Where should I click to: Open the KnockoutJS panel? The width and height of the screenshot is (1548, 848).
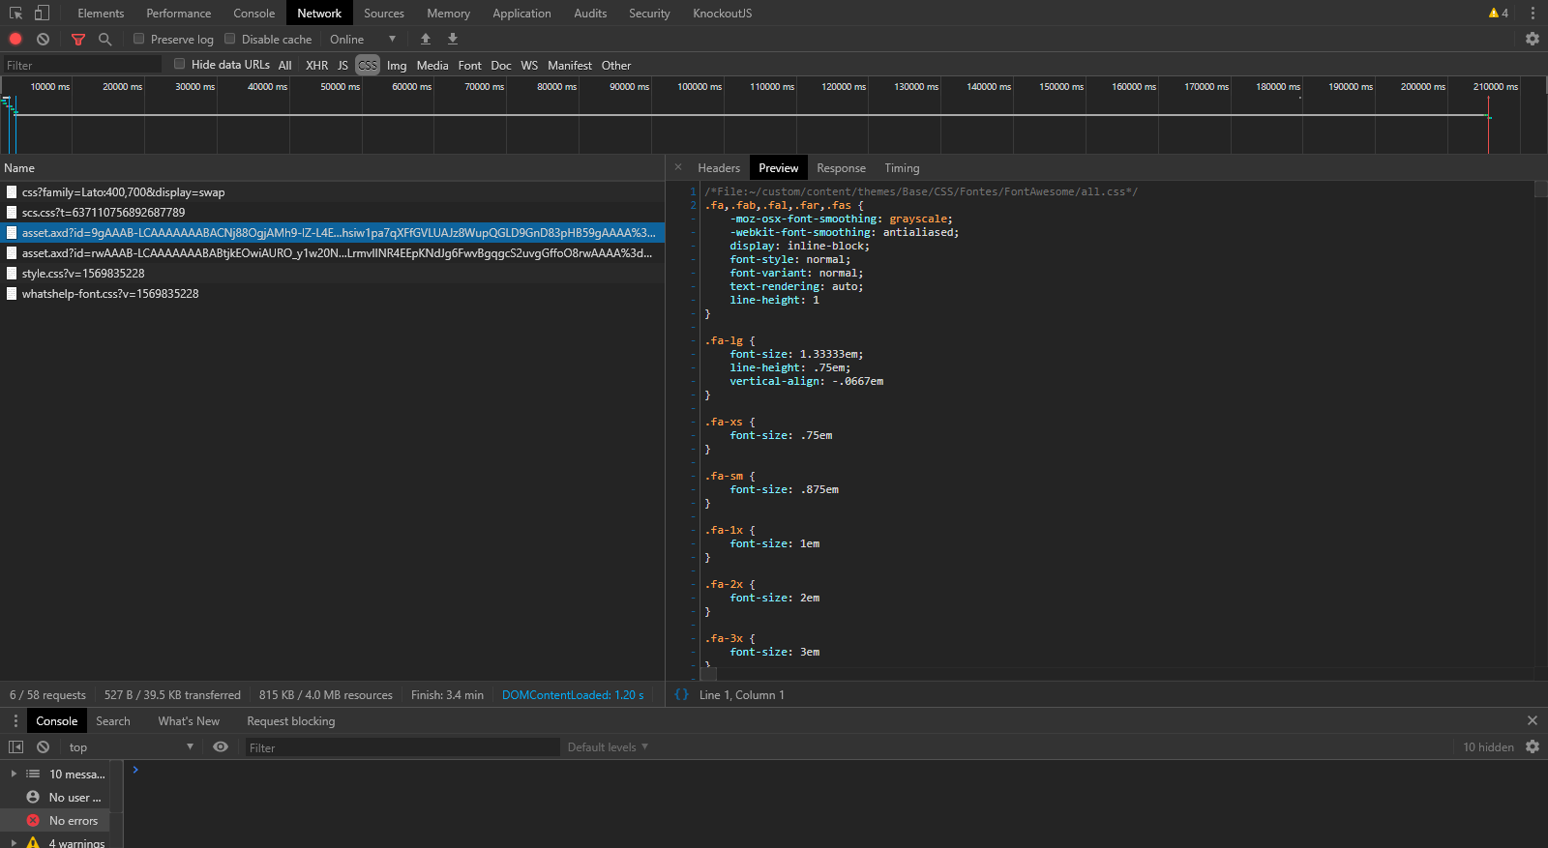[x=722, y=13]
